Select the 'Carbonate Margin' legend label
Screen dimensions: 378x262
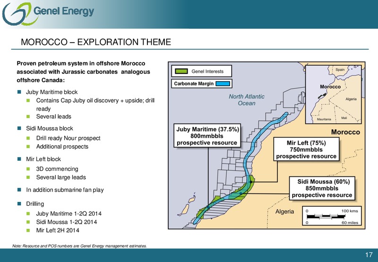pyautogui.click(x=194, y=84)
